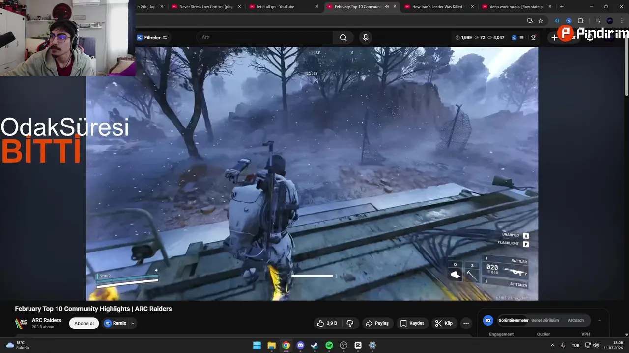Click the 1,999 stat counter
Screen dimensions: 629x353
pyautogui.click(x=463, y=38)
